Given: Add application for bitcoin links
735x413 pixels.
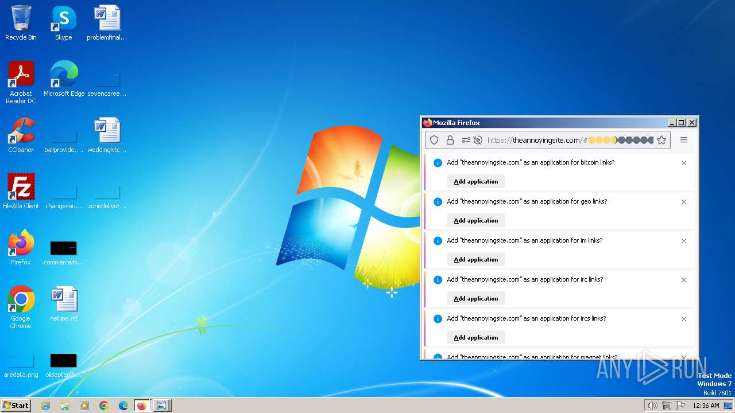Looking at the screenshot, I should click(476, 181).
